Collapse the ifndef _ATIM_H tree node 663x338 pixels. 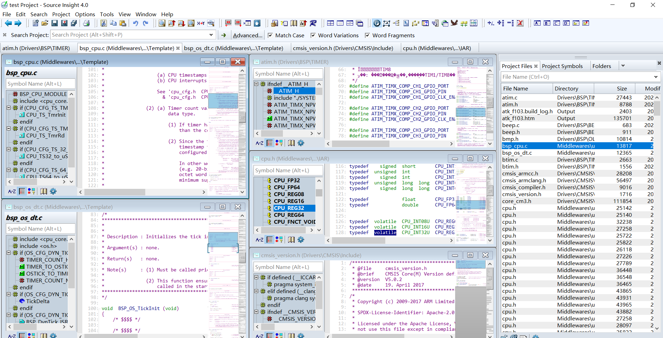click(256, 84)
